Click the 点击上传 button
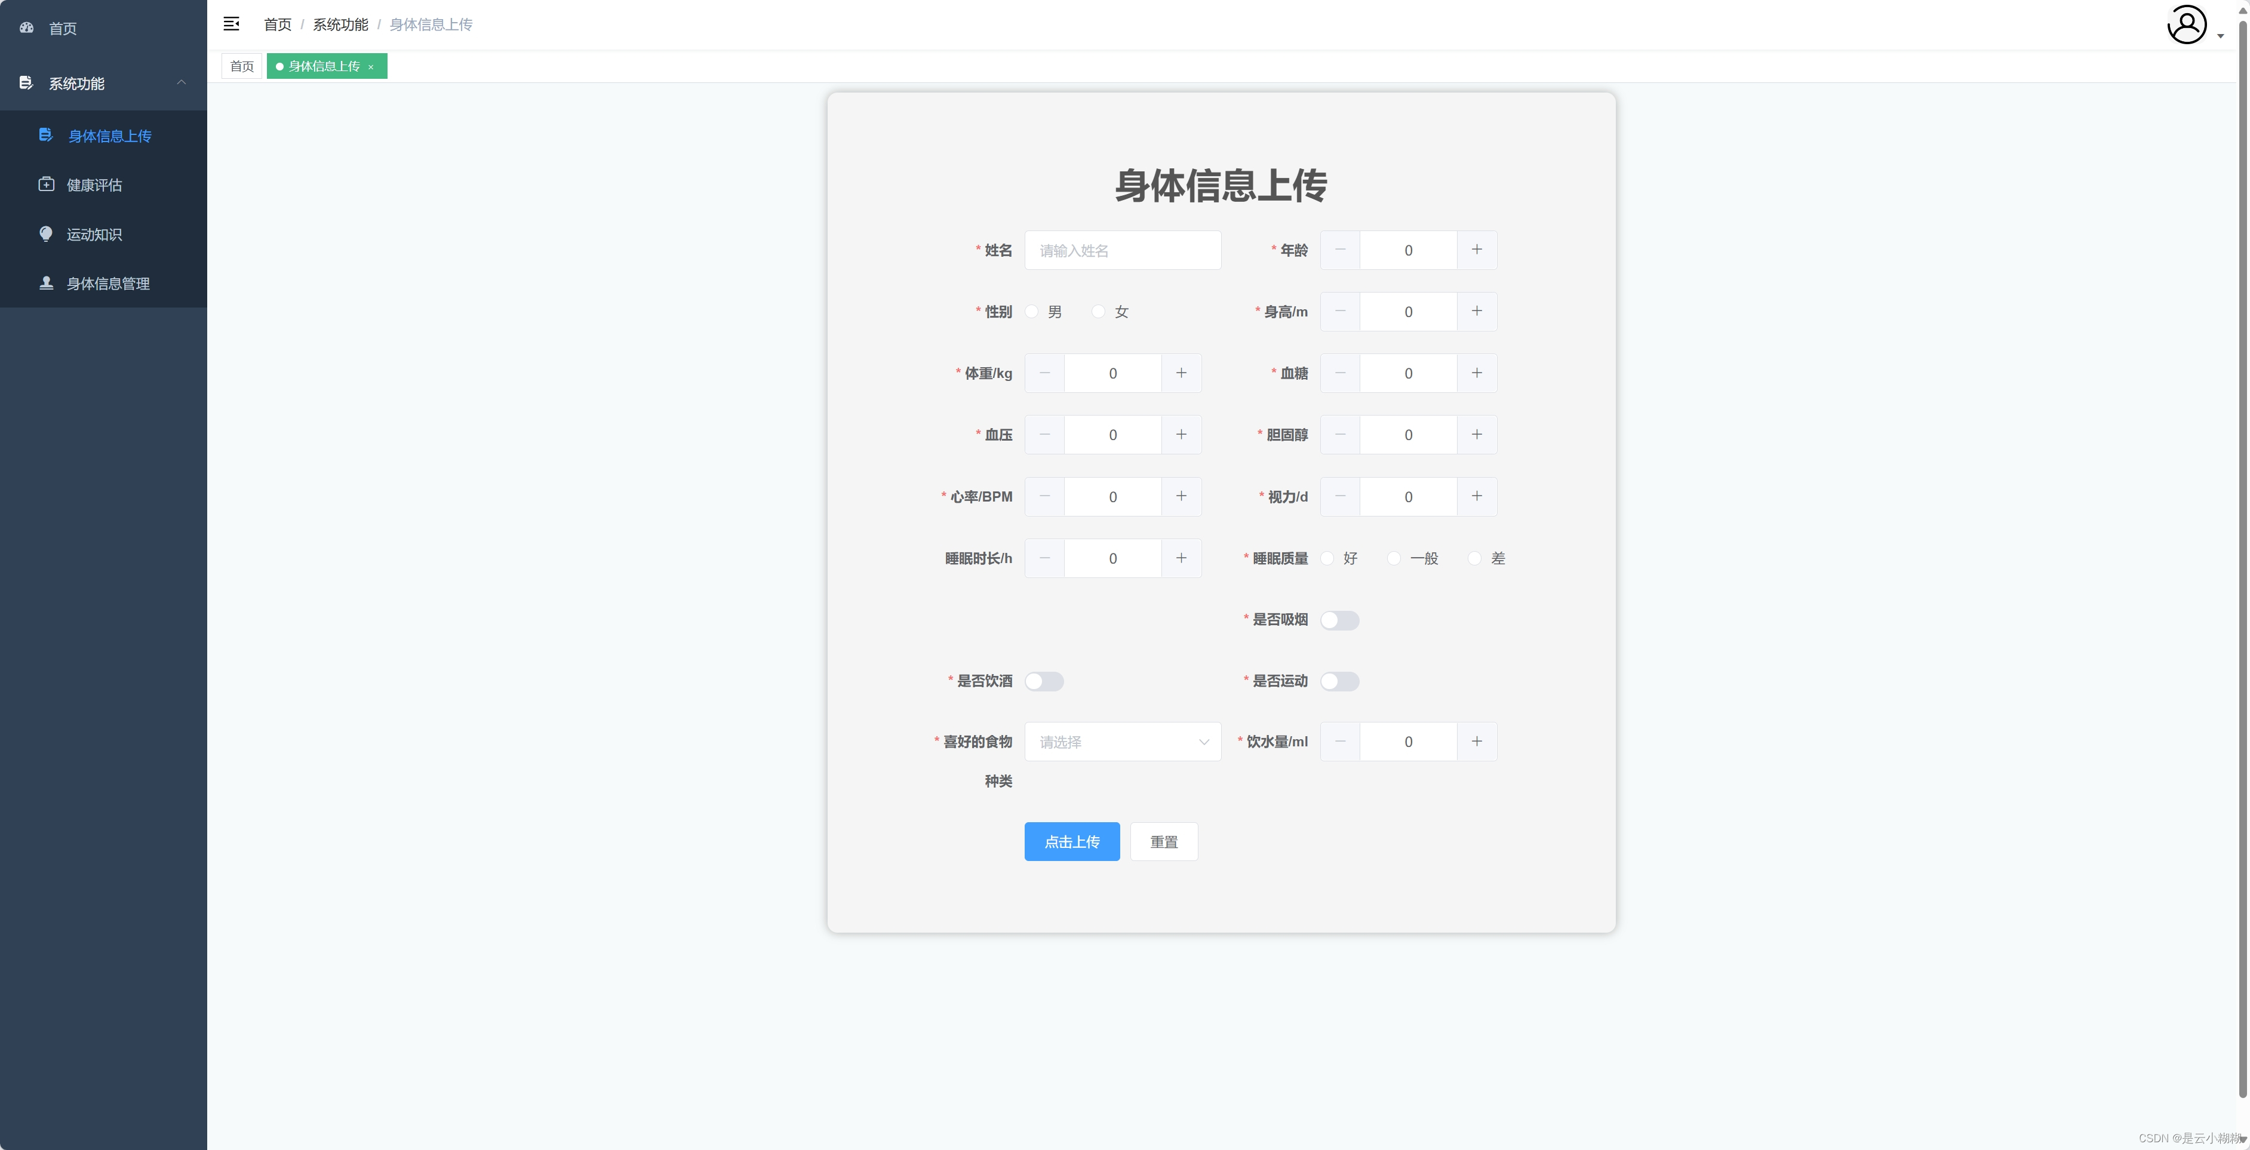This screenshot has height=1150, width=2250. coord(1072,842)
